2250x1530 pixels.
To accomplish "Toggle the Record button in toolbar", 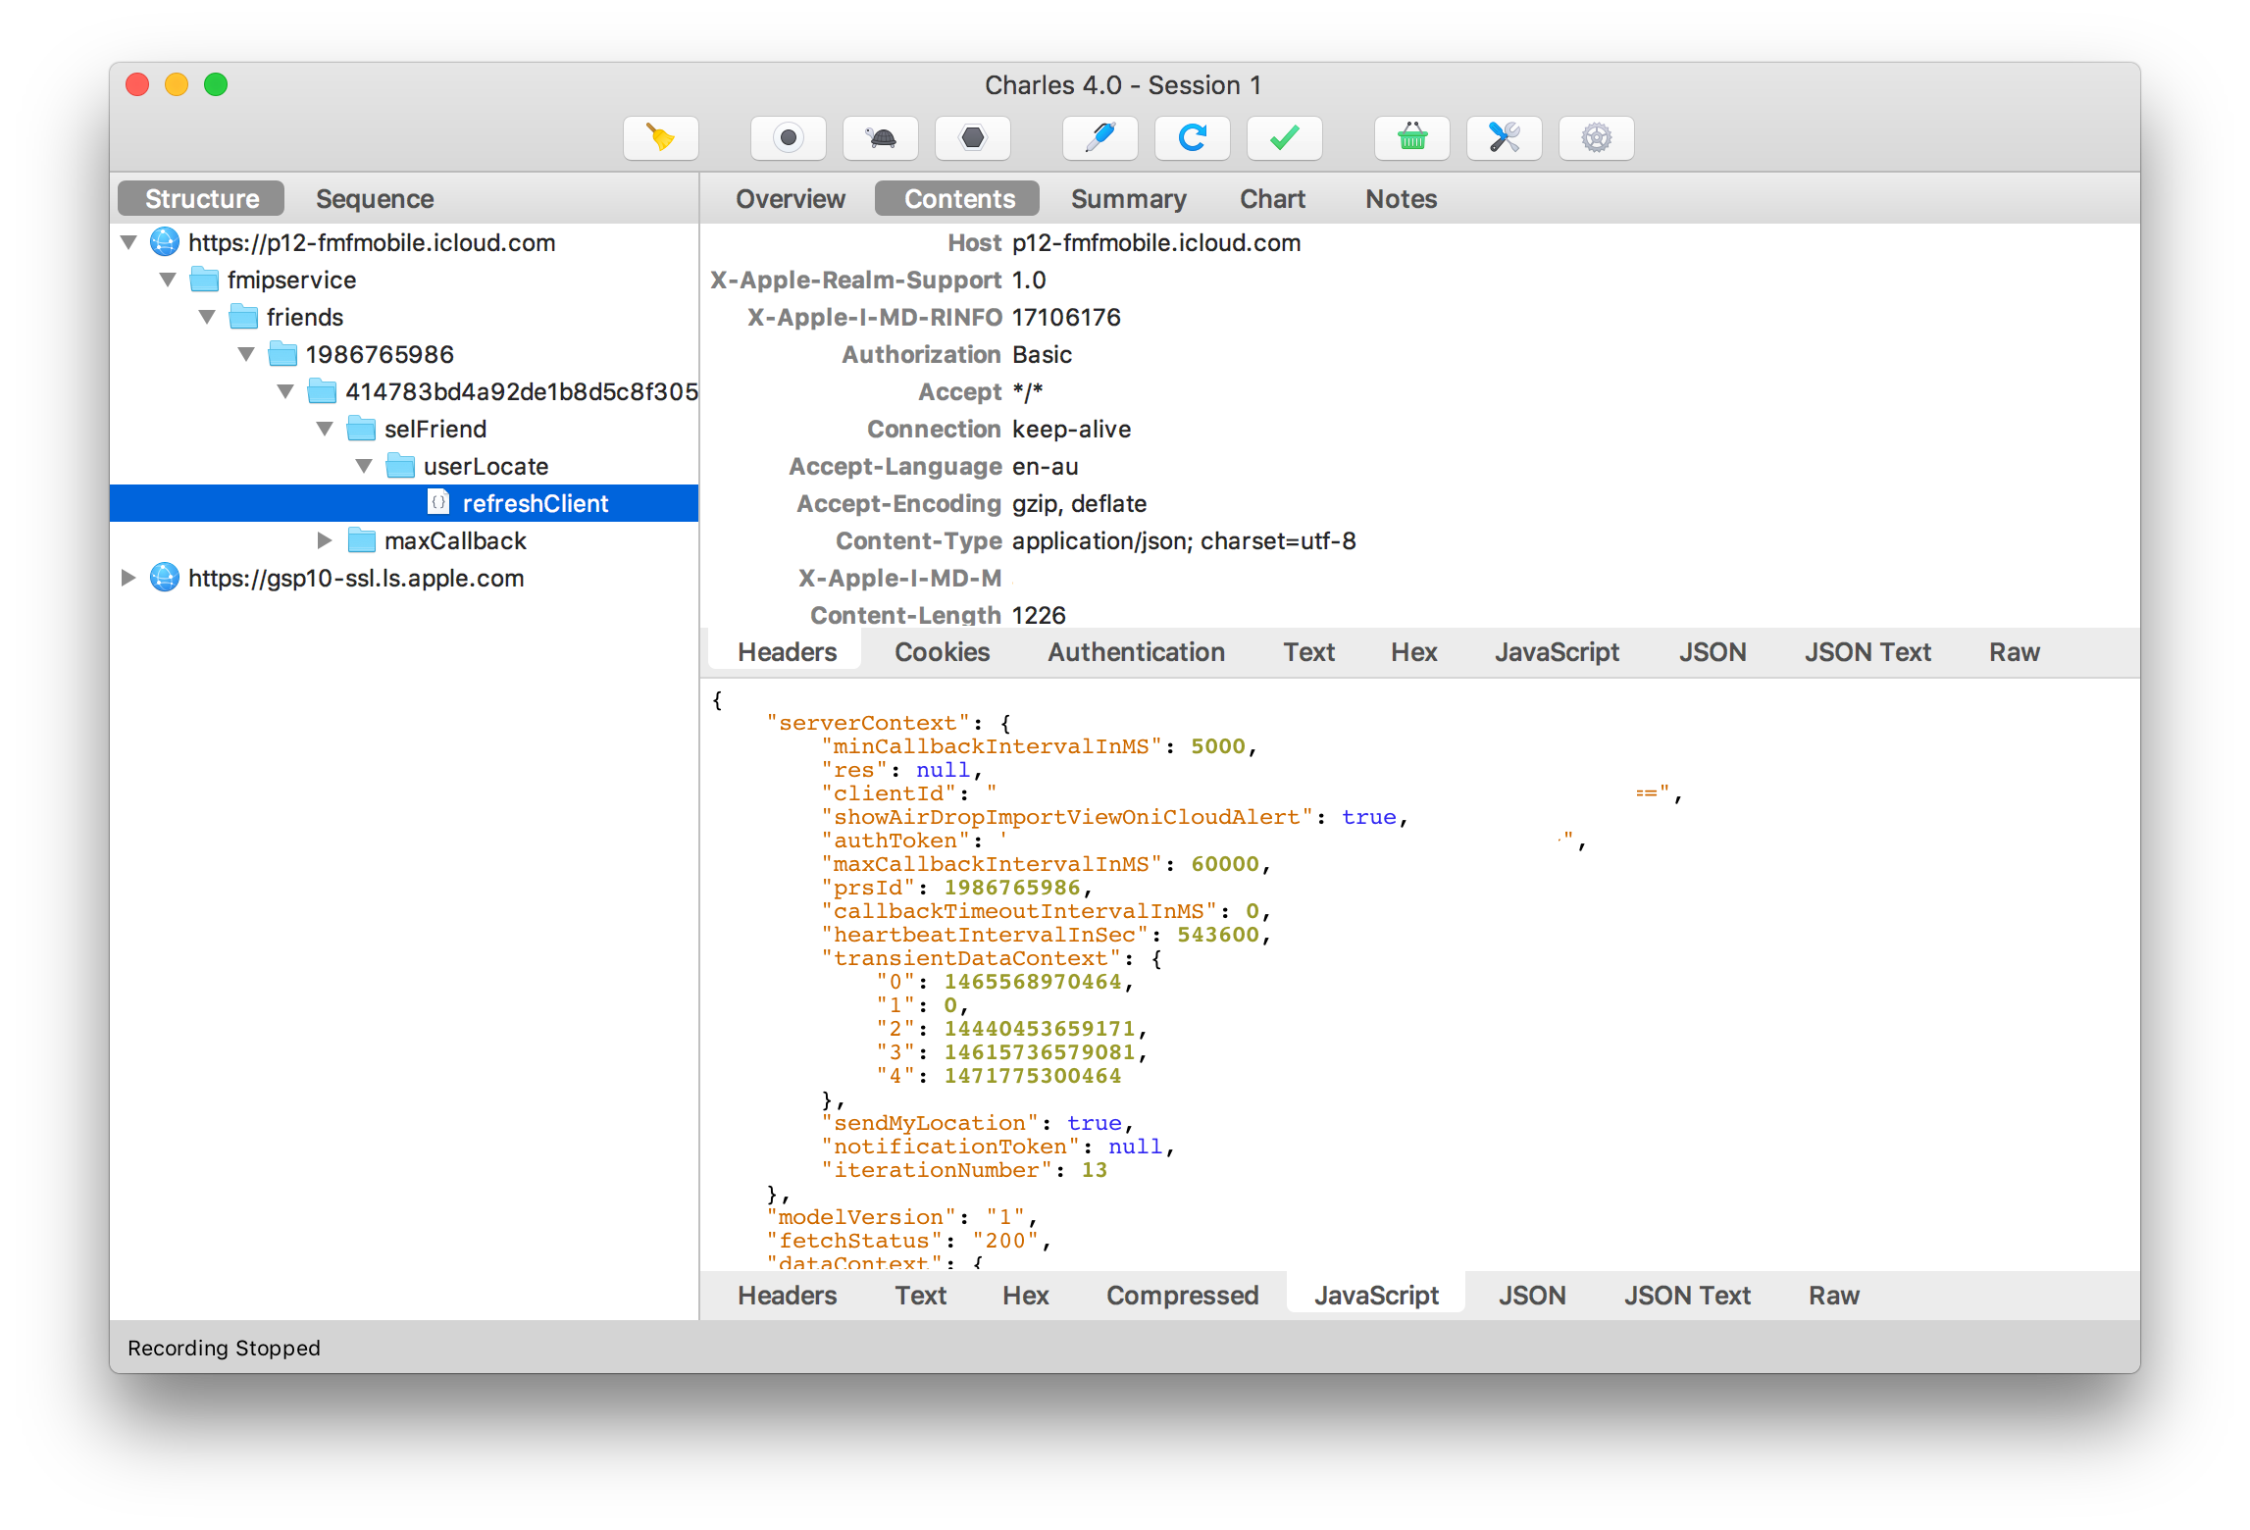I will (789, 138).
